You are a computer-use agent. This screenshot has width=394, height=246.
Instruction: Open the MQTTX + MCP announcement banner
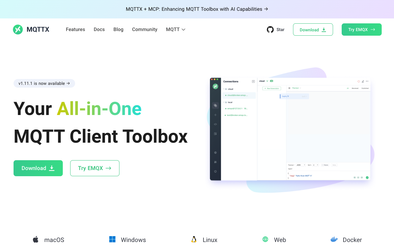point(197,9)
